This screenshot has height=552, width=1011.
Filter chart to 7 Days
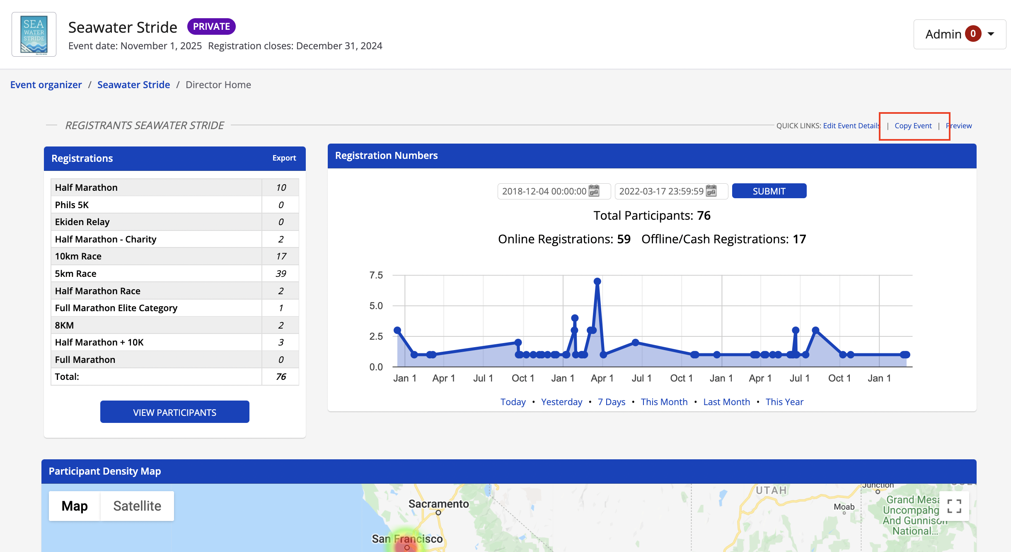tap(611, 402)
